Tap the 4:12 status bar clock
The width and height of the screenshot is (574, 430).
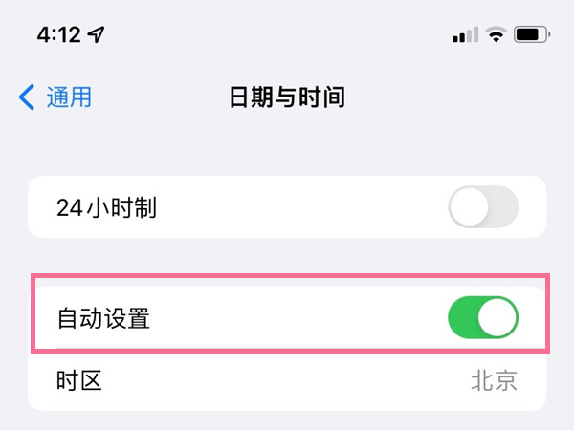click(58, 35)
